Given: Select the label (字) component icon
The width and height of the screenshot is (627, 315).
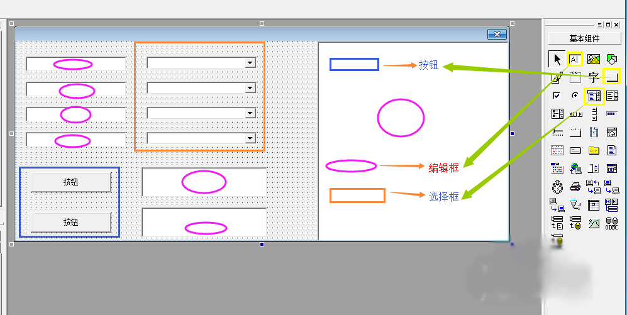Looking at the screenshot, I should click(x=594, y=77).
